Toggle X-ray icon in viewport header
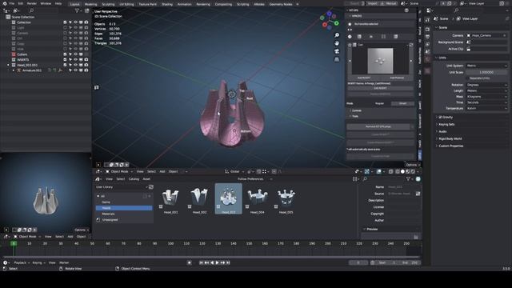Screen dimensions: 512x288 [x=391, y=171]
